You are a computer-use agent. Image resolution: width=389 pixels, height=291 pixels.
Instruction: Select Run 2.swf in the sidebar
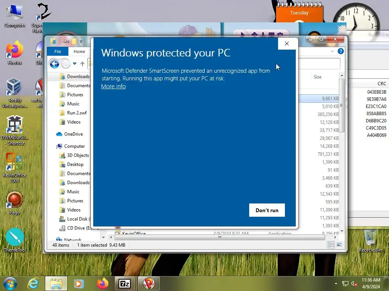pyautogui.click(x=73, y=113)
